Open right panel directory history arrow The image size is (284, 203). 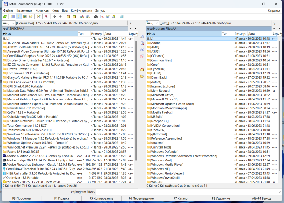coord(279,29)
